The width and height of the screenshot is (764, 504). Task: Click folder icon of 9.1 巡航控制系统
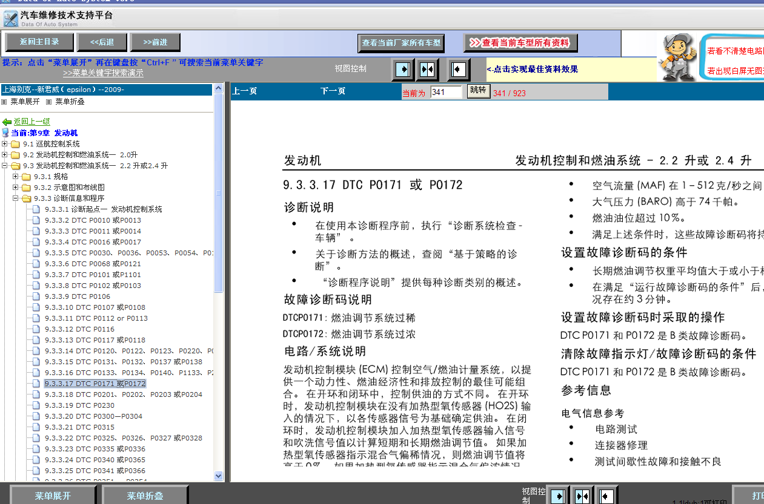(x=15, y=144)
